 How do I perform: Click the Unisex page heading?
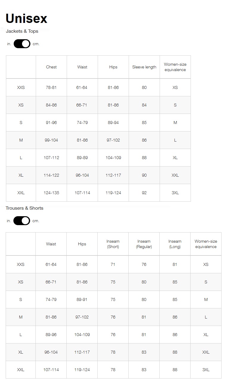(x=27, y=18)
